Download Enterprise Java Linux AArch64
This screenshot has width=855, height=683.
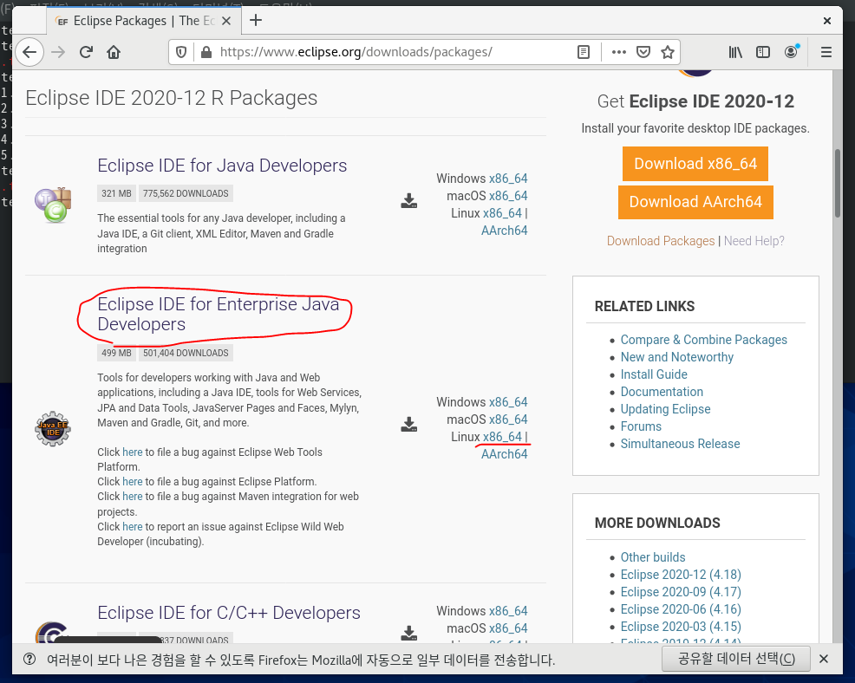point(505,454)
